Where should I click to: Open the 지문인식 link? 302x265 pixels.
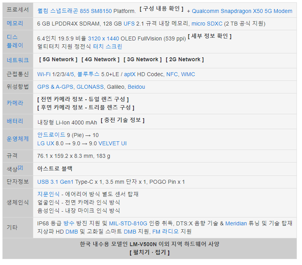[x=48, y=194]
